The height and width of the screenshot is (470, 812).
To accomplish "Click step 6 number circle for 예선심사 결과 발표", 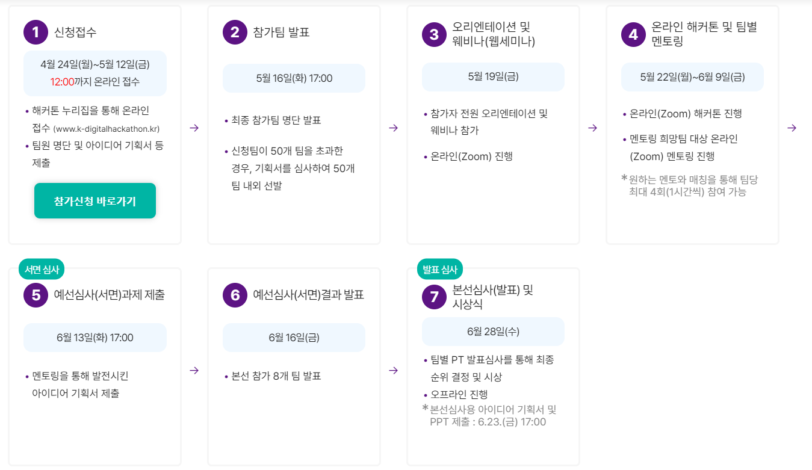I will 235,295.
